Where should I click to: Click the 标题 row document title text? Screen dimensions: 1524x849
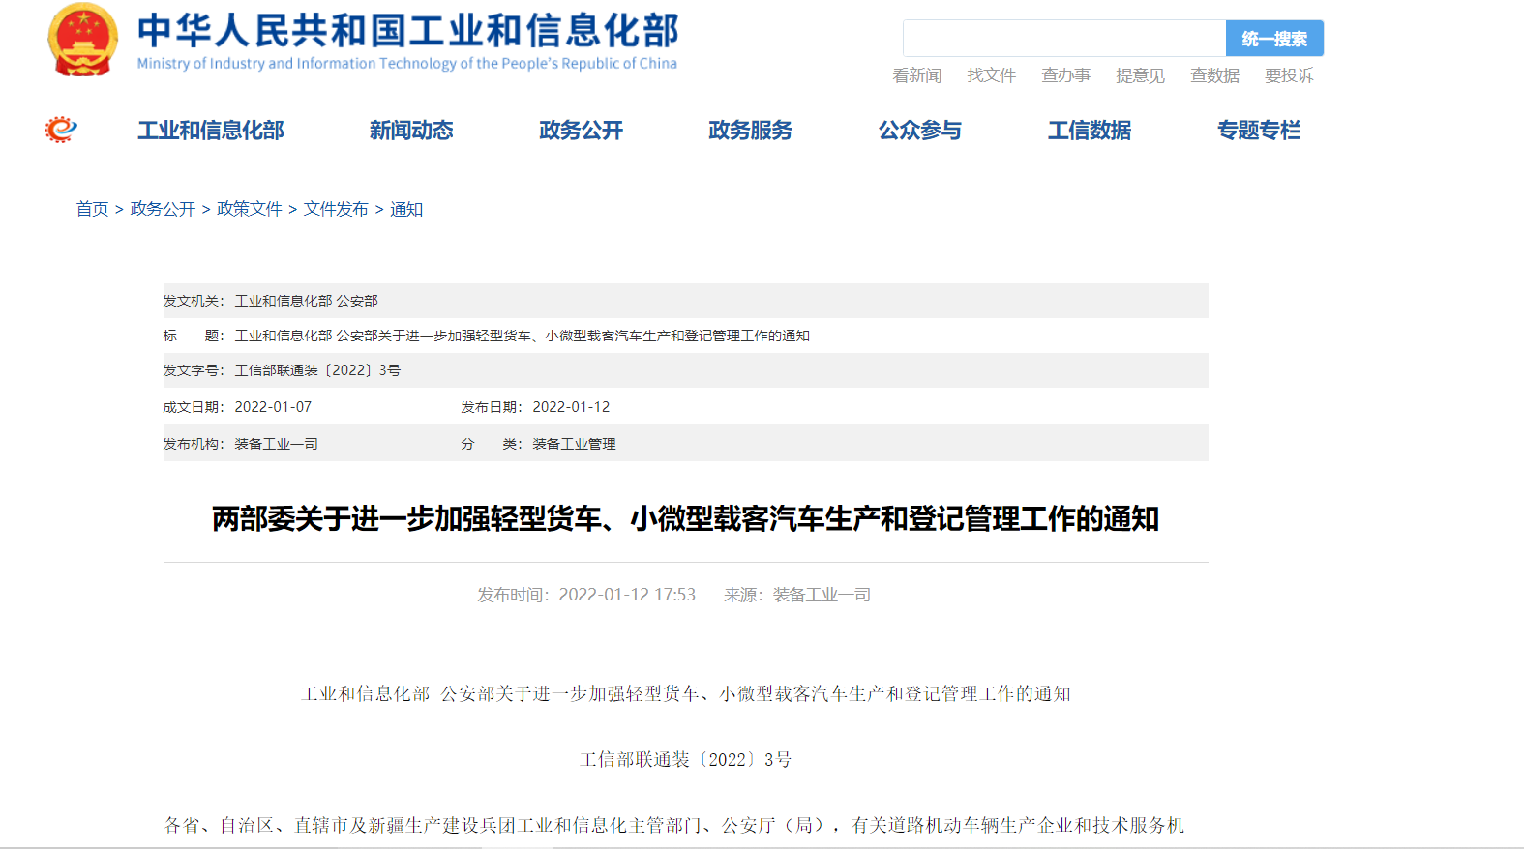point(523,336)
